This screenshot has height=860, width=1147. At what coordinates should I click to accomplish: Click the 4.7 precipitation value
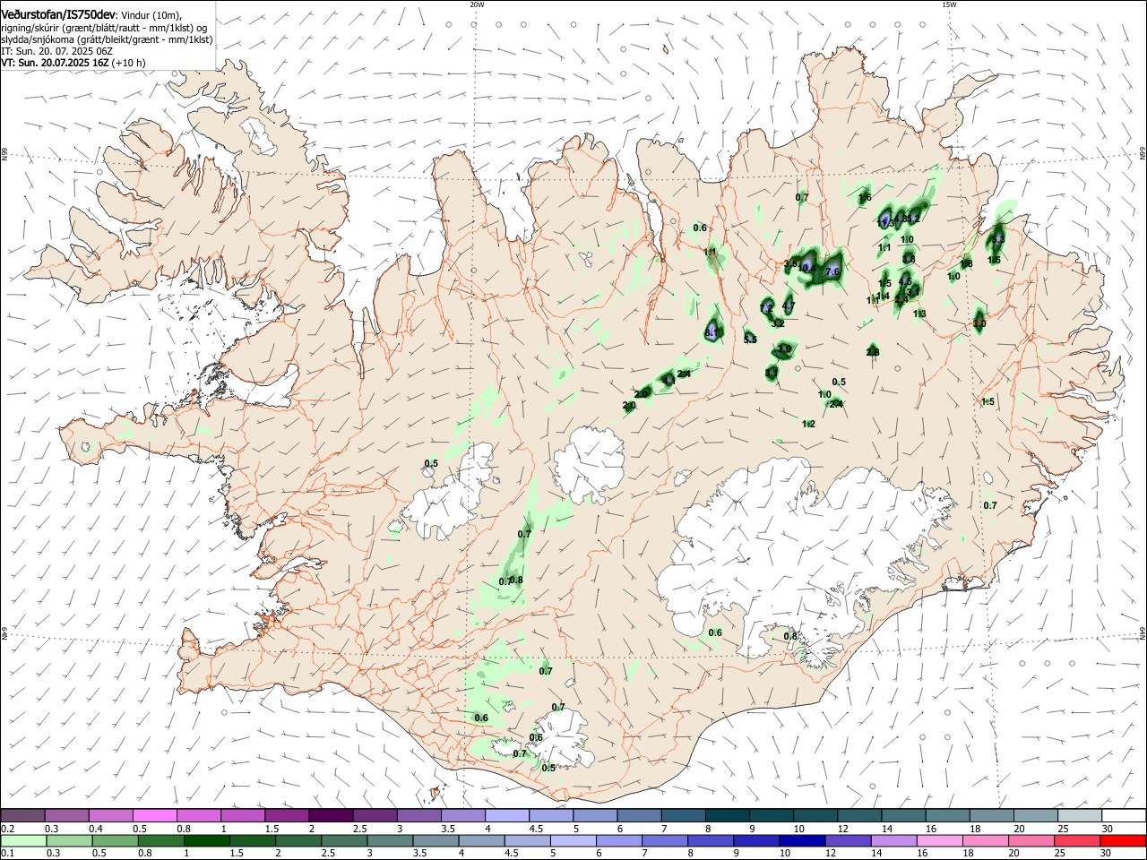789,306
